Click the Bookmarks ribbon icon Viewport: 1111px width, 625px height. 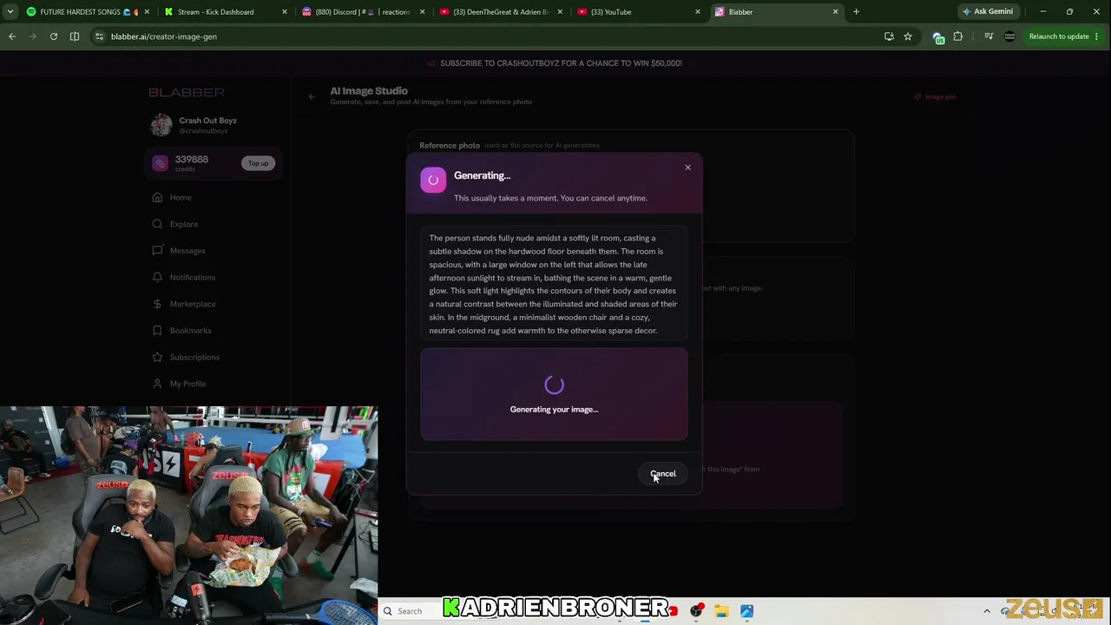coord(157,331)
